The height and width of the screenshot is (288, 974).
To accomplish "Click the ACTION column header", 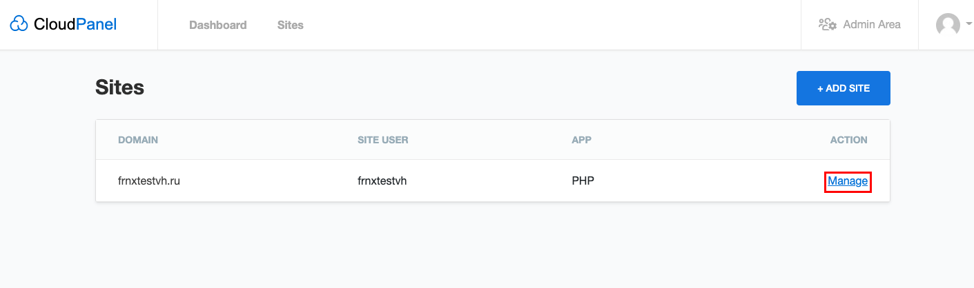I will pos(848,140).
